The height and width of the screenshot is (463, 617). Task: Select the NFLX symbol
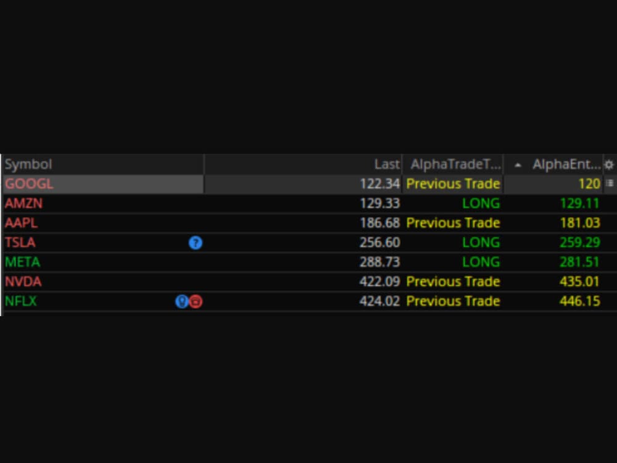click(20, 302)
